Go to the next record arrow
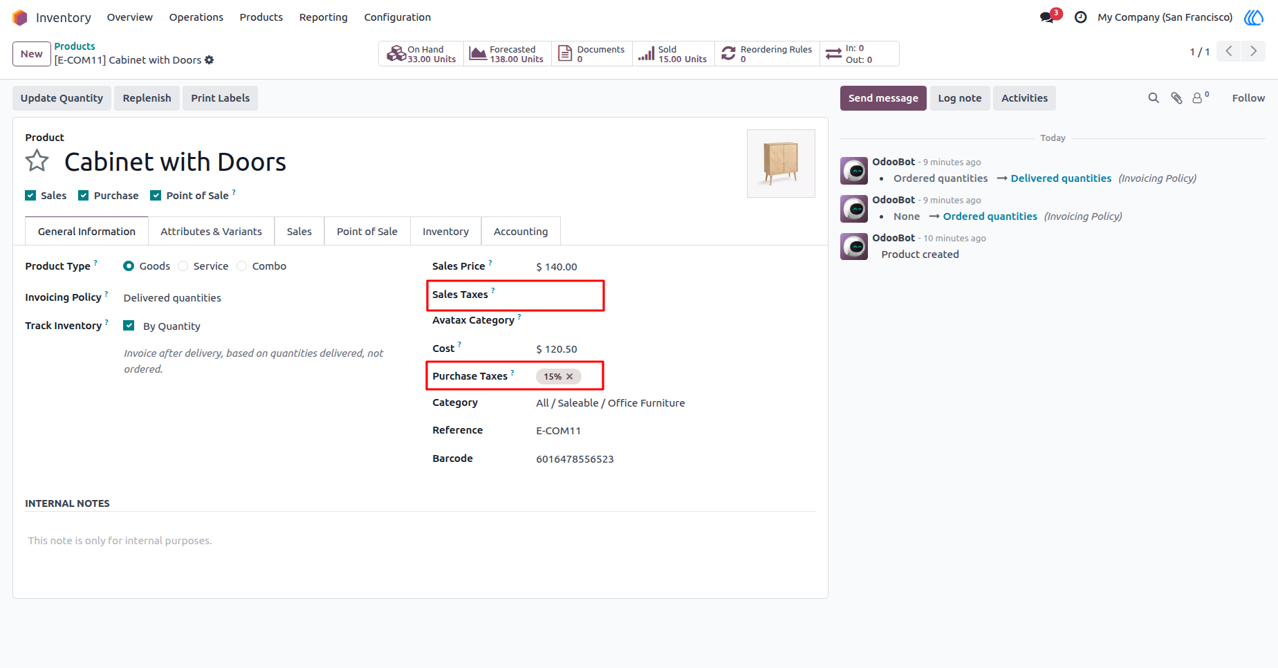The image size is (1278, 668). (x=1253, y=51)
